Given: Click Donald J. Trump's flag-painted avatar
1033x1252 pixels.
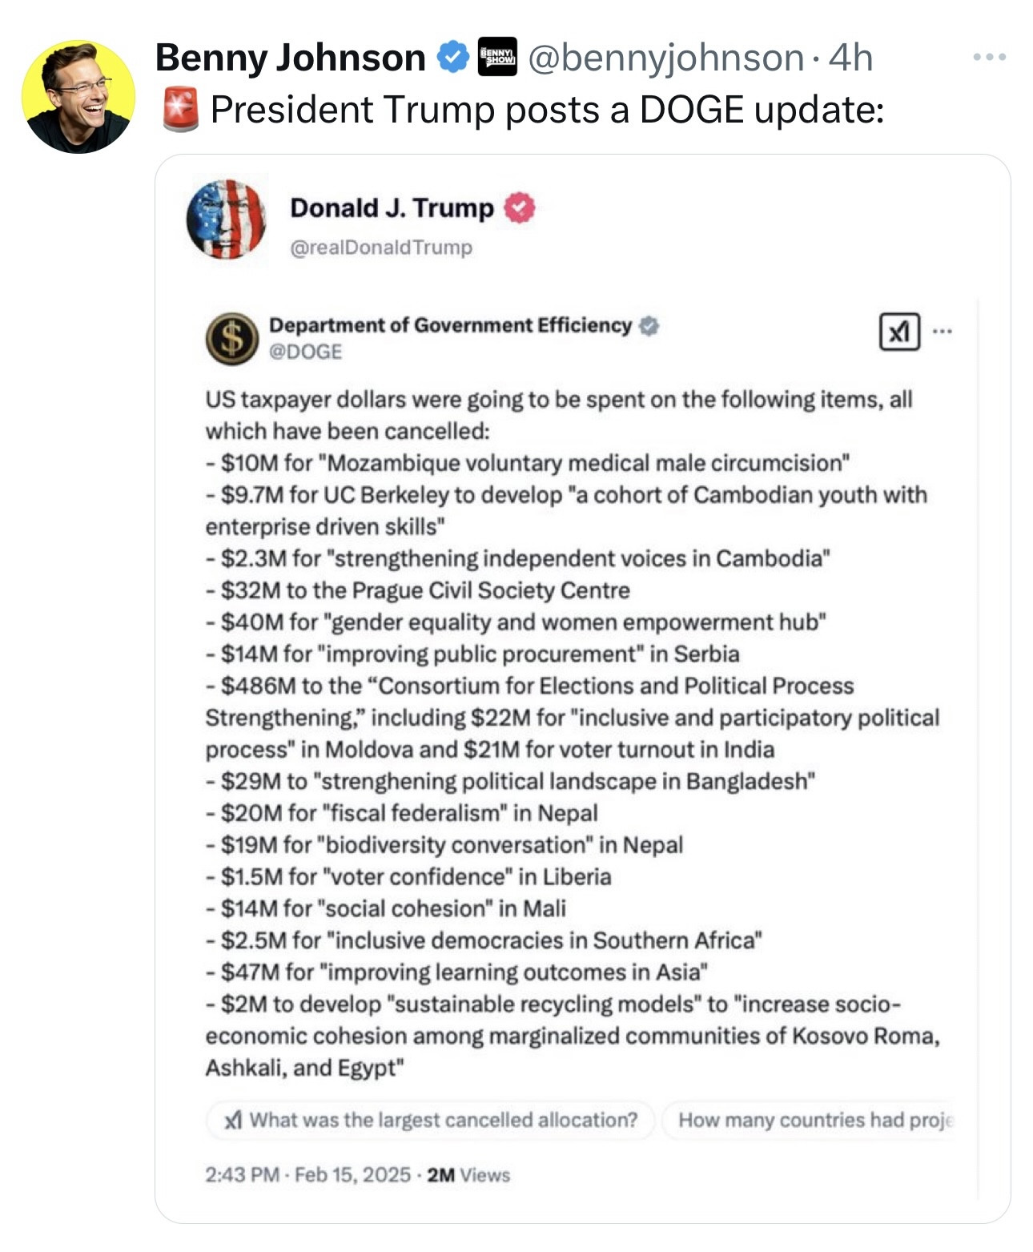Looking at the screenshot, I should 226,219.
